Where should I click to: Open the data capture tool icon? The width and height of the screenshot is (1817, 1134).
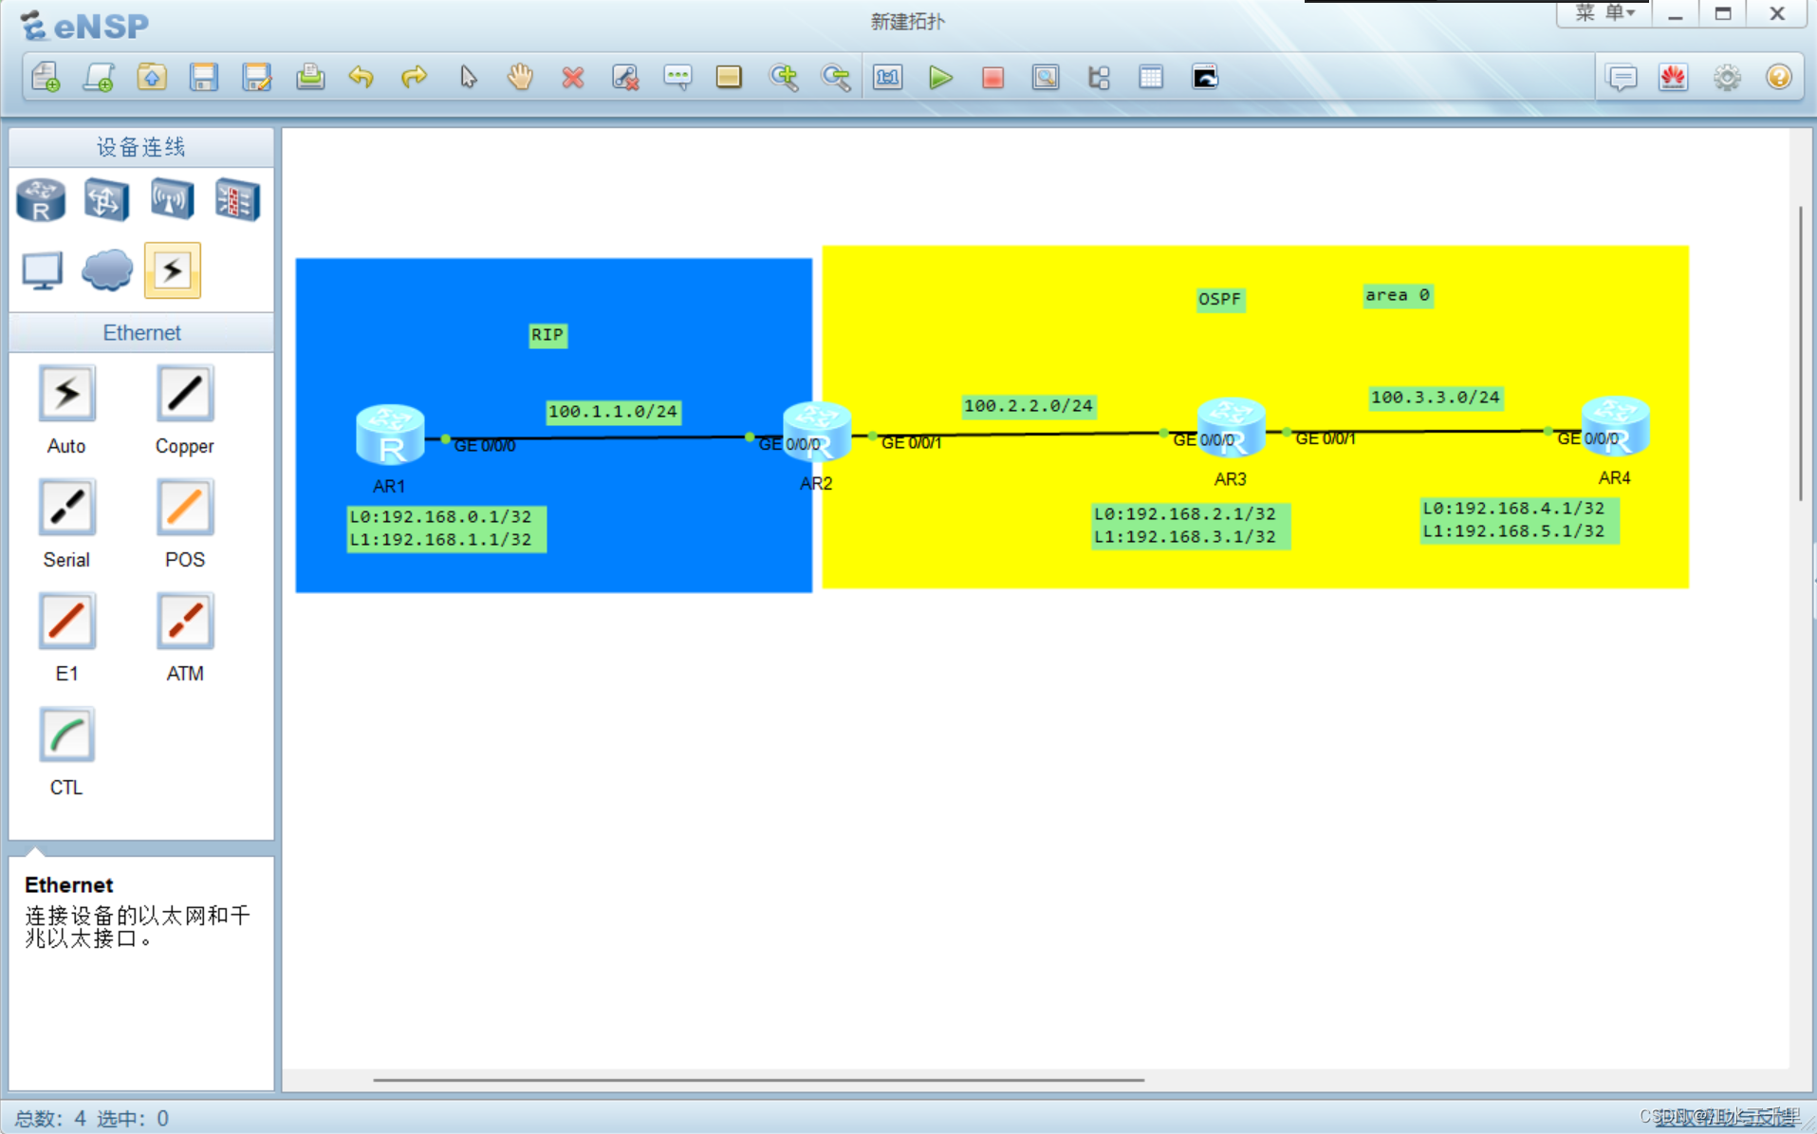click(1046, 77)
